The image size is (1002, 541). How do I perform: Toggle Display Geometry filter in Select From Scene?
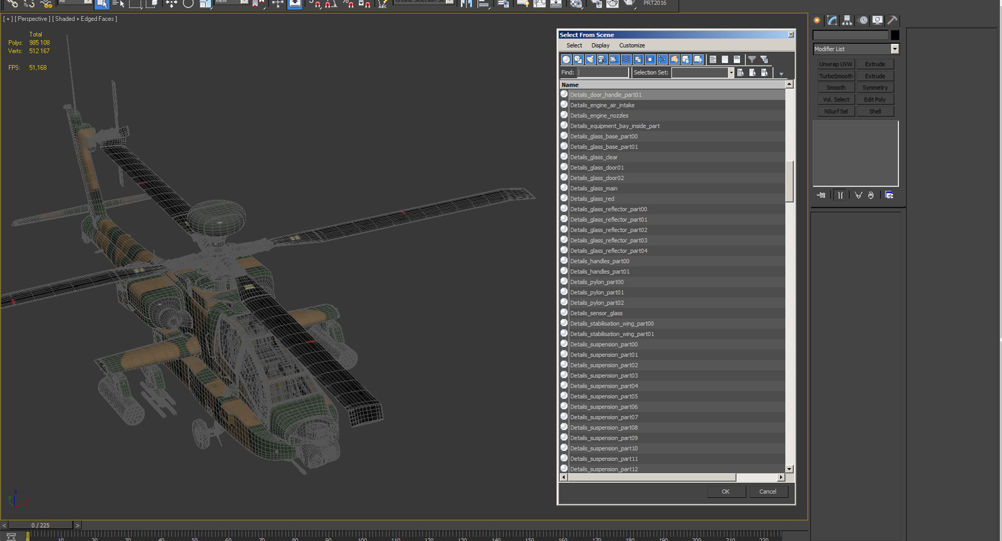coord(567,60)
